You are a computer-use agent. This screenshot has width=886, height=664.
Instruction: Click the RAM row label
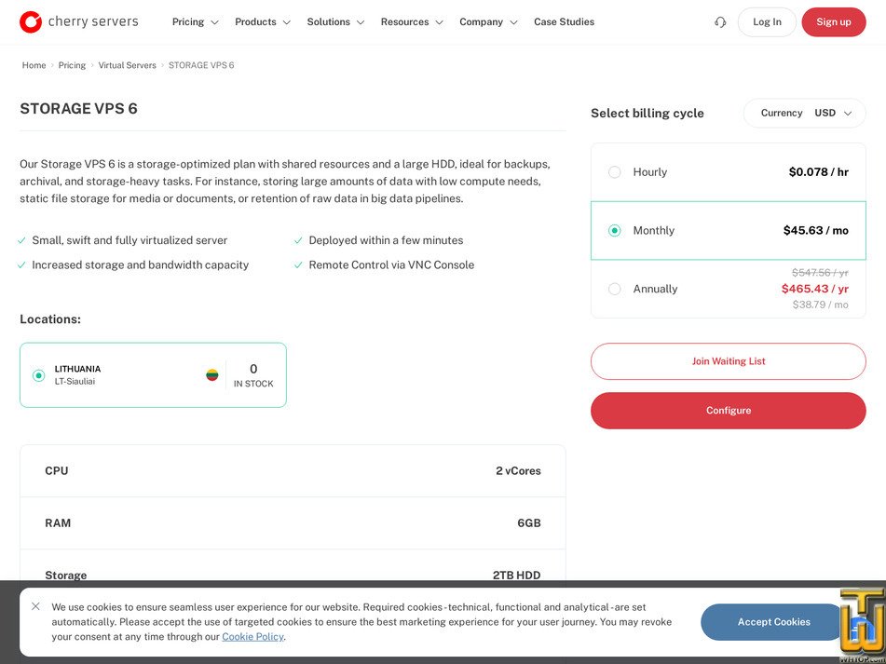point(58,522)
